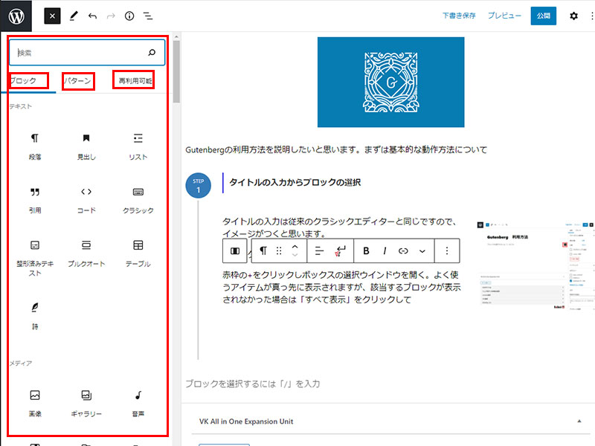Click the 公開 publish button
Viewport: 595px width, 446px height.
click(543, 16)
